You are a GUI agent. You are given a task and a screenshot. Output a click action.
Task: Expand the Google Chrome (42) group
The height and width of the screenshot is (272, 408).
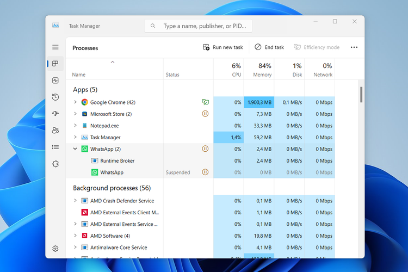tap(75, 102)
